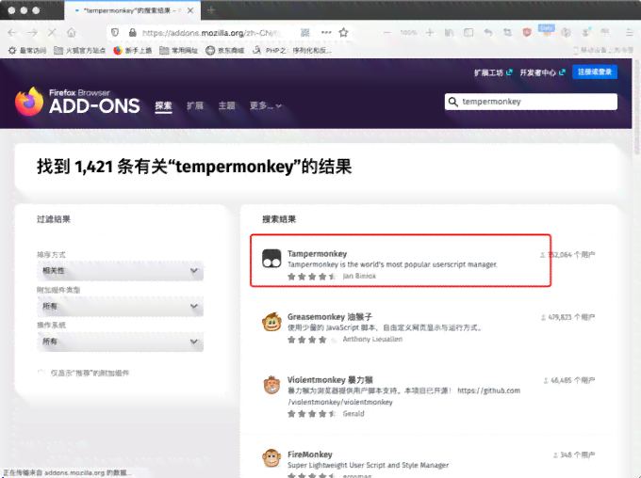Open the 火狐官方站点 bookmark folder
641x478 pixels.
80,50
